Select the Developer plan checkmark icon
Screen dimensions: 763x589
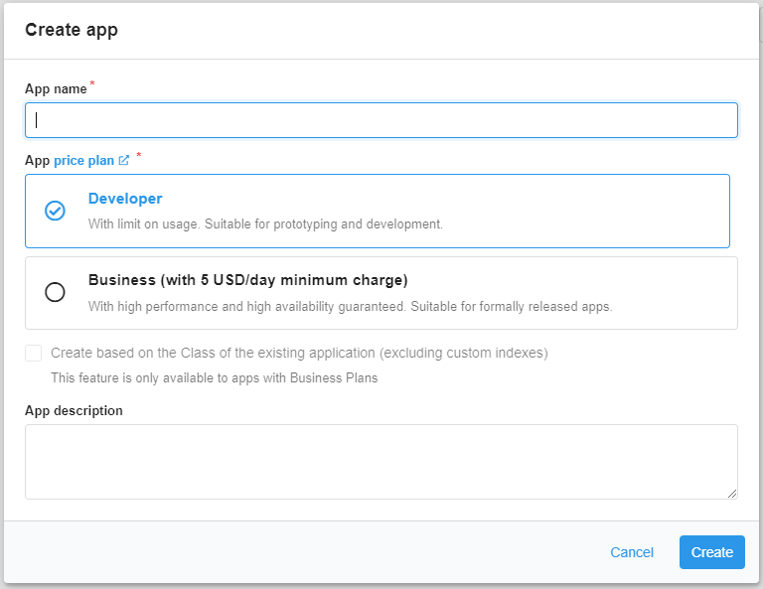point(56,211)
